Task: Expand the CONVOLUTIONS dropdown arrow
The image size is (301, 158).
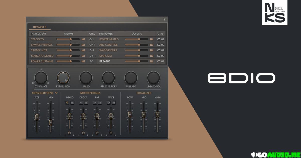Action: click(x=56, y=93)
